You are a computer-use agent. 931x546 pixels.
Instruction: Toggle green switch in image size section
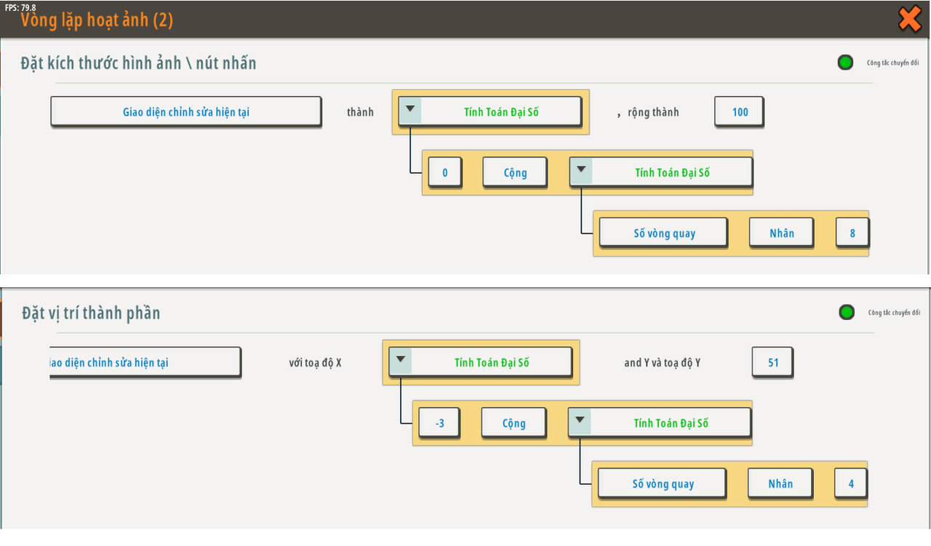(x=845, y=63)
